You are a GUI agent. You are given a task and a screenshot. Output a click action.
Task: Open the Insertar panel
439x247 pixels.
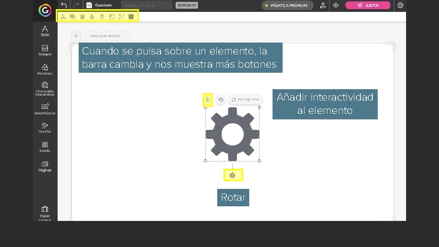click(45, 128)
